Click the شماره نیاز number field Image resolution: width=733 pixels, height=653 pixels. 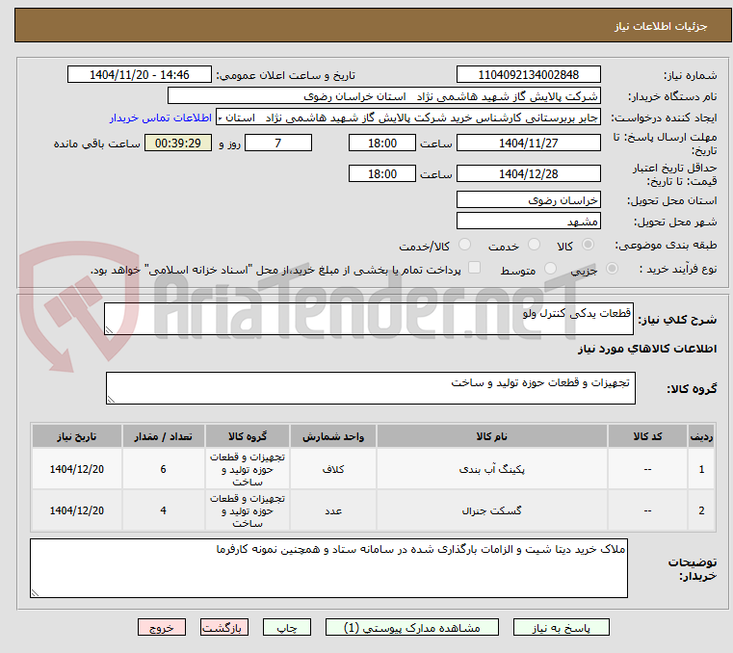528,75
